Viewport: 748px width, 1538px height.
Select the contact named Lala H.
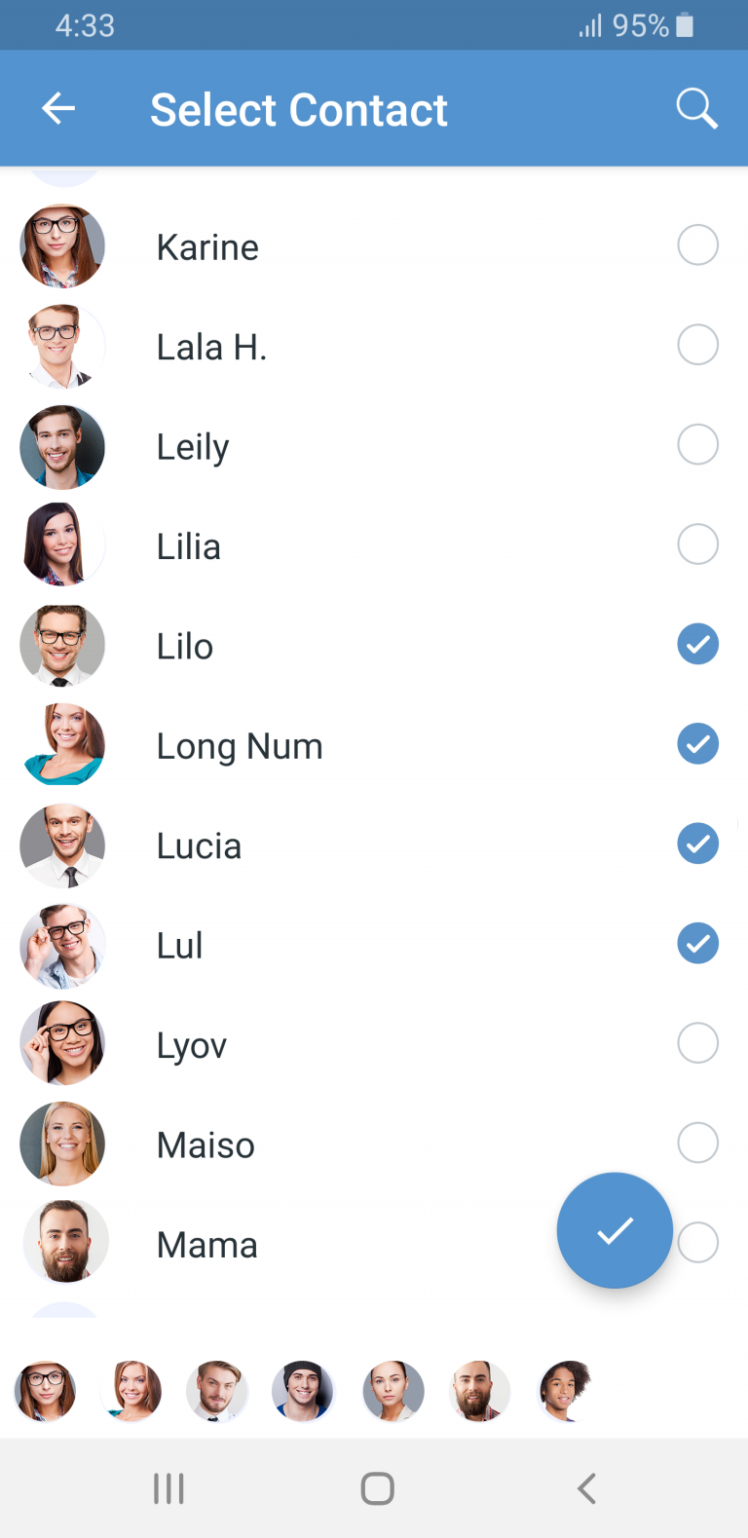(697, 344)
